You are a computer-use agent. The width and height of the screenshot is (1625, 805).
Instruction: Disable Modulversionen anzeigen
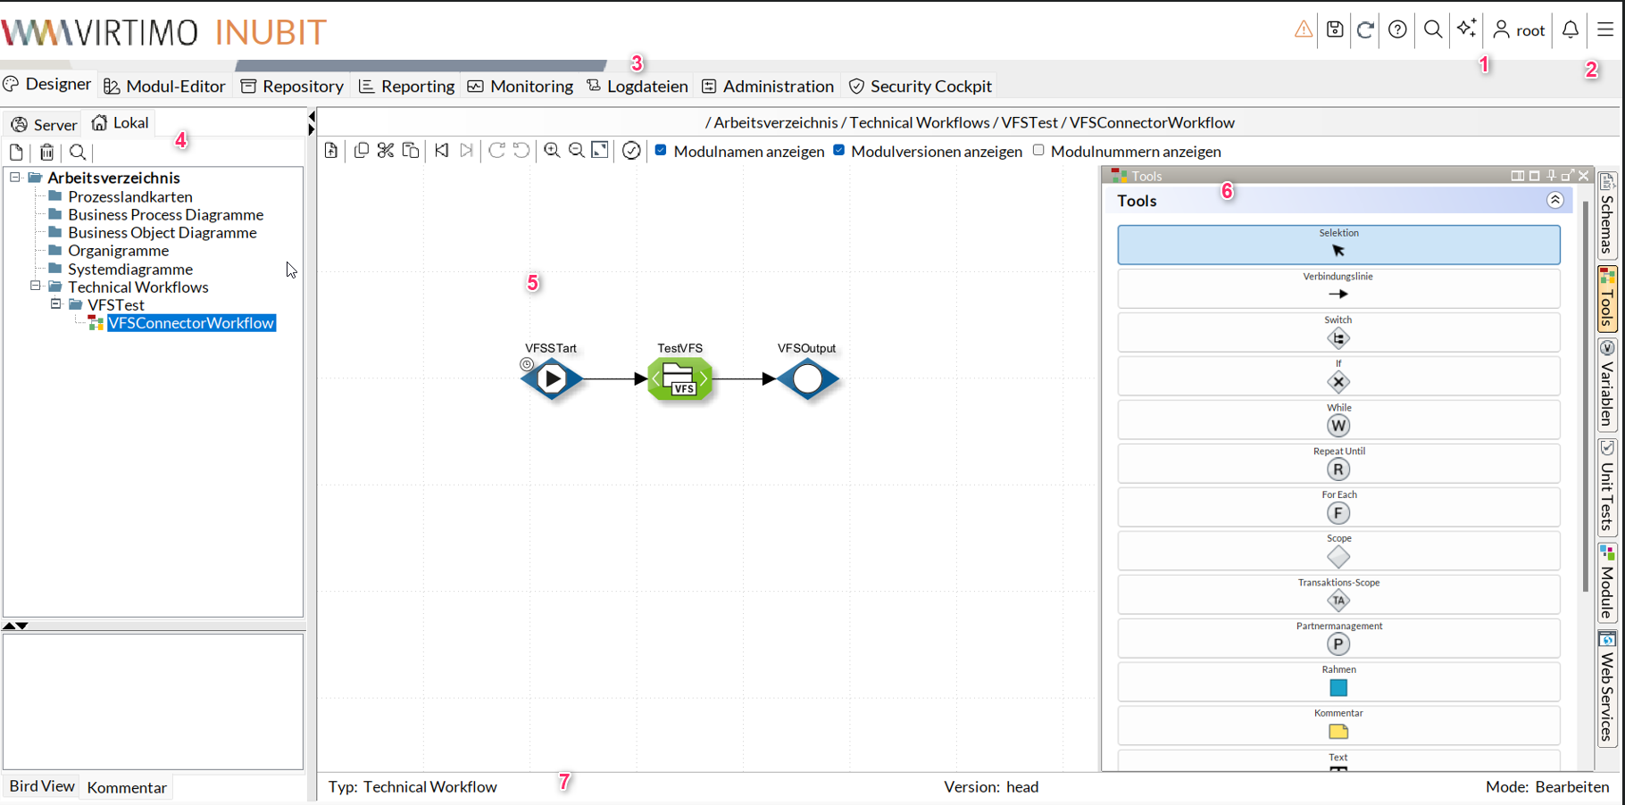(x=838, y=151)
